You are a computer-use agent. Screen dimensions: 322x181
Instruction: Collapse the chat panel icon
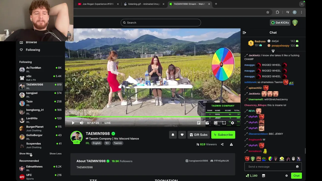(x=244, y=32)
